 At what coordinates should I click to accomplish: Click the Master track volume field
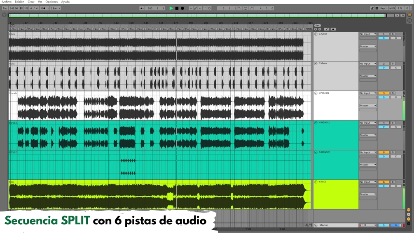[384, 225]
